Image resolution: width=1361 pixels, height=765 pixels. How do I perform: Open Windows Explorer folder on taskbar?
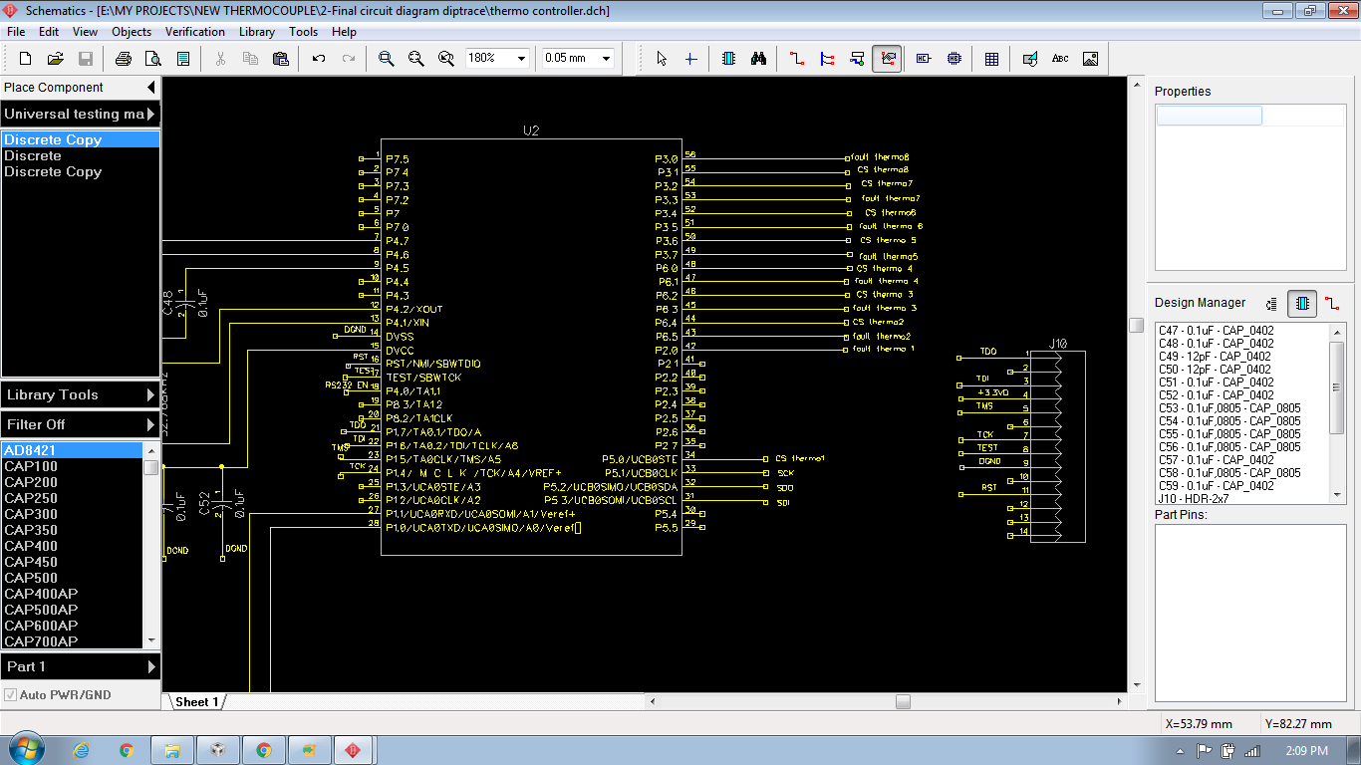pos(172,750)
